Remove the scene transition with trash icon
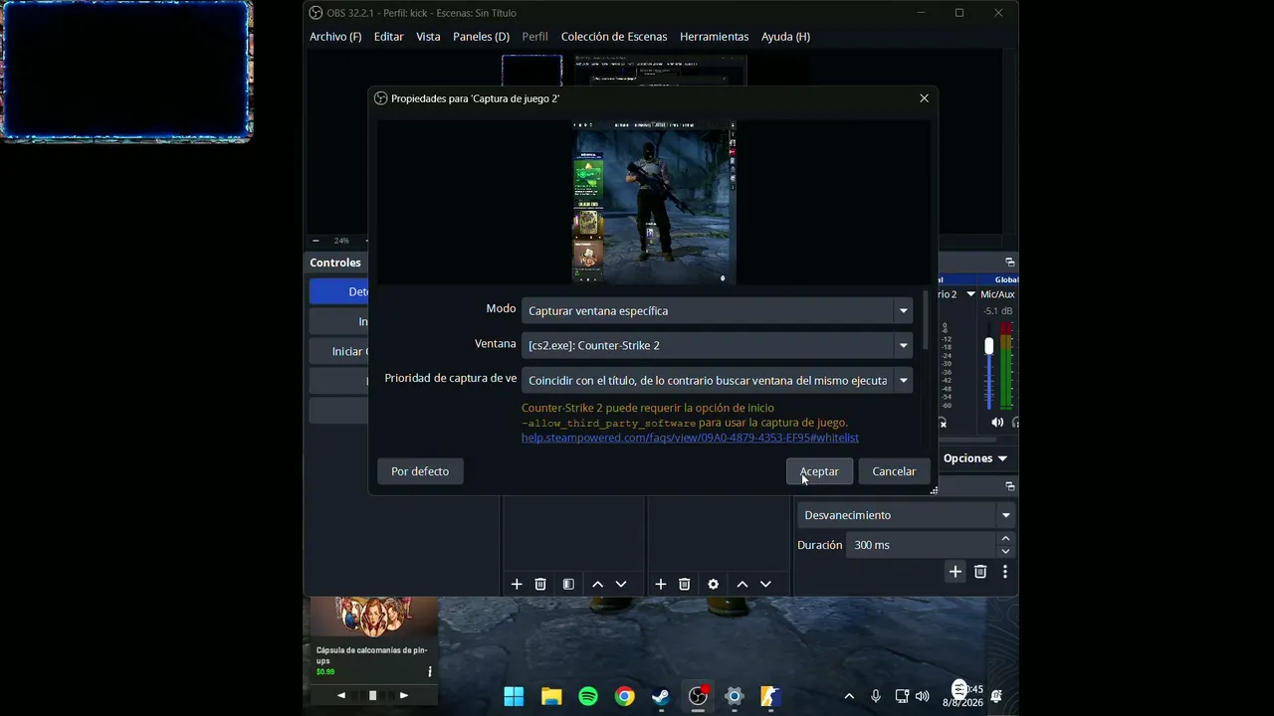 (x=980, y=571)
